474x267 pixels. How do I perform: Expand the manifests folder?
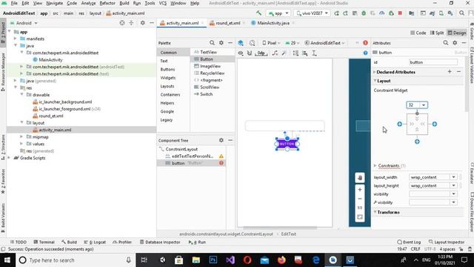click(x=16, y=39)
